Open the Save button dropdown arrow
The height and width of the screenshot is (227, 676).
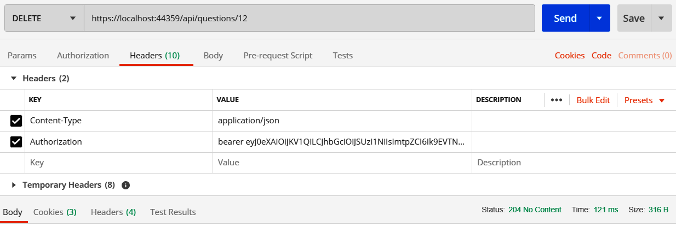(661, 18)
